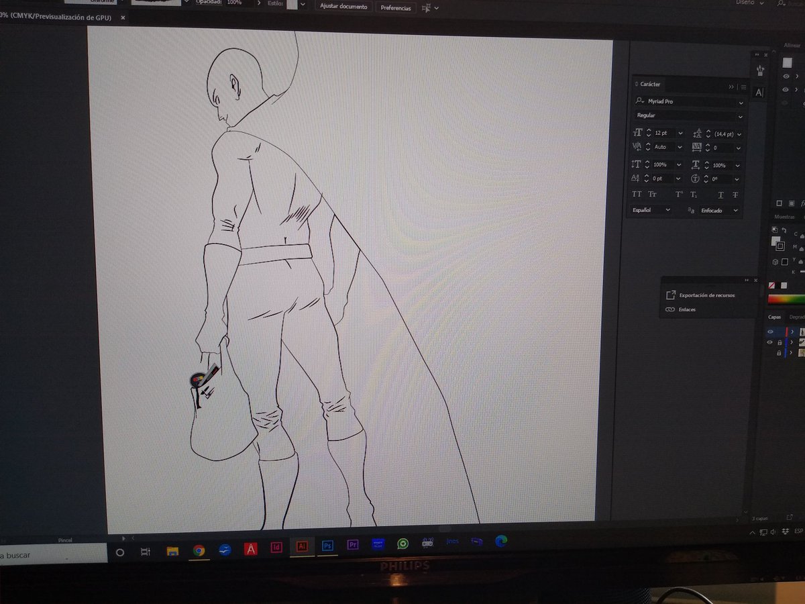Open the Myriad Pro font family dropdown
The image size is (805, 604).
click(741, 103)
